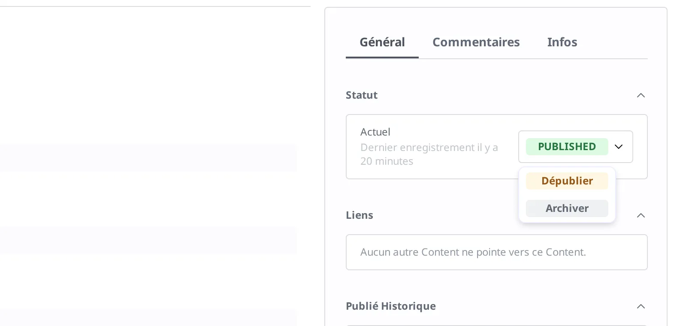The width and height of the screenshot is (695, 326).
Task: Collapse the Publié Historique section chevron
Action: tap(641, 306)
